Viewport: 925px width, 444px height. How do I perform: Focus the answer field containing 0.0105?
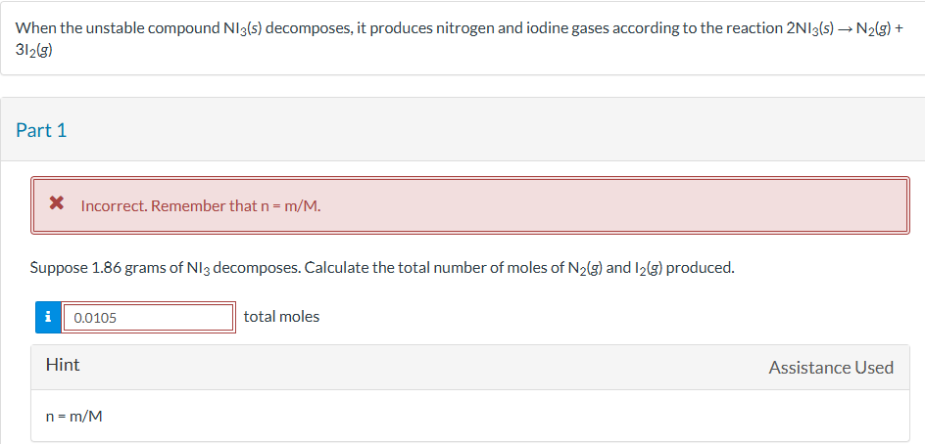click(148, 317)
